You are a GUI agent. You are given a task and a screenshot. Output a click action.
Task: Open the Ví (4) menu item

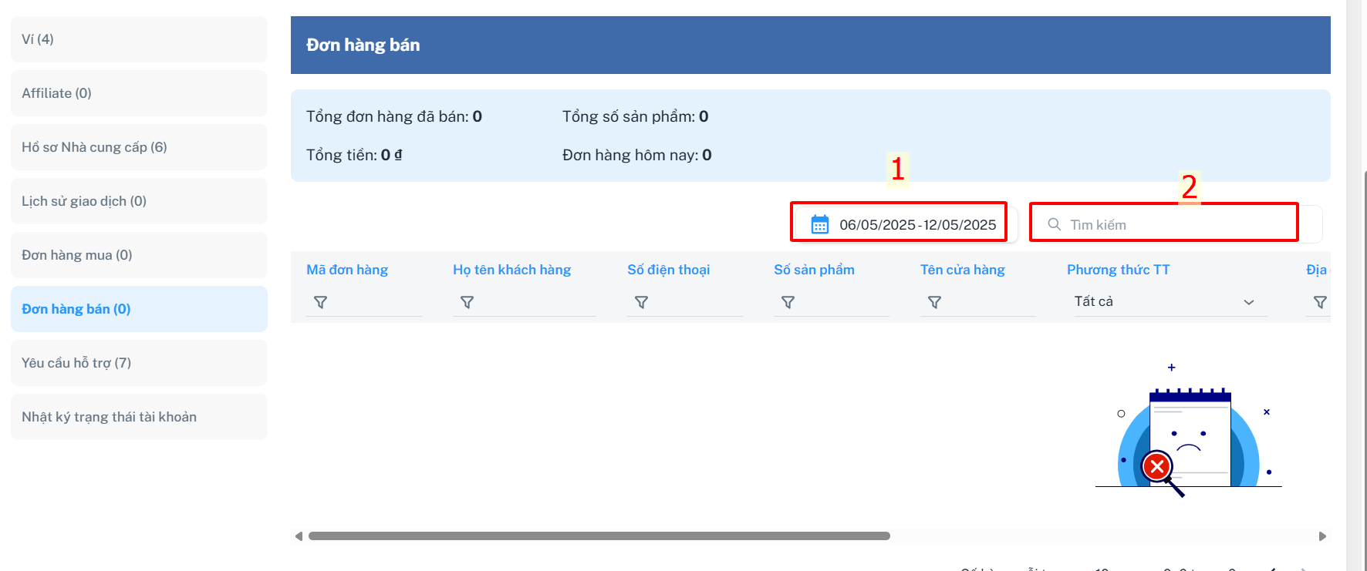[139, 39]
